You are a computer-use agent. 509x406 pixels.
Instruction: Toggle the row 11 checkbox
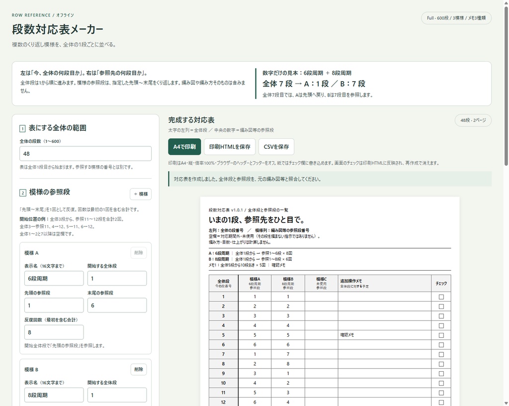click(441, 393)
